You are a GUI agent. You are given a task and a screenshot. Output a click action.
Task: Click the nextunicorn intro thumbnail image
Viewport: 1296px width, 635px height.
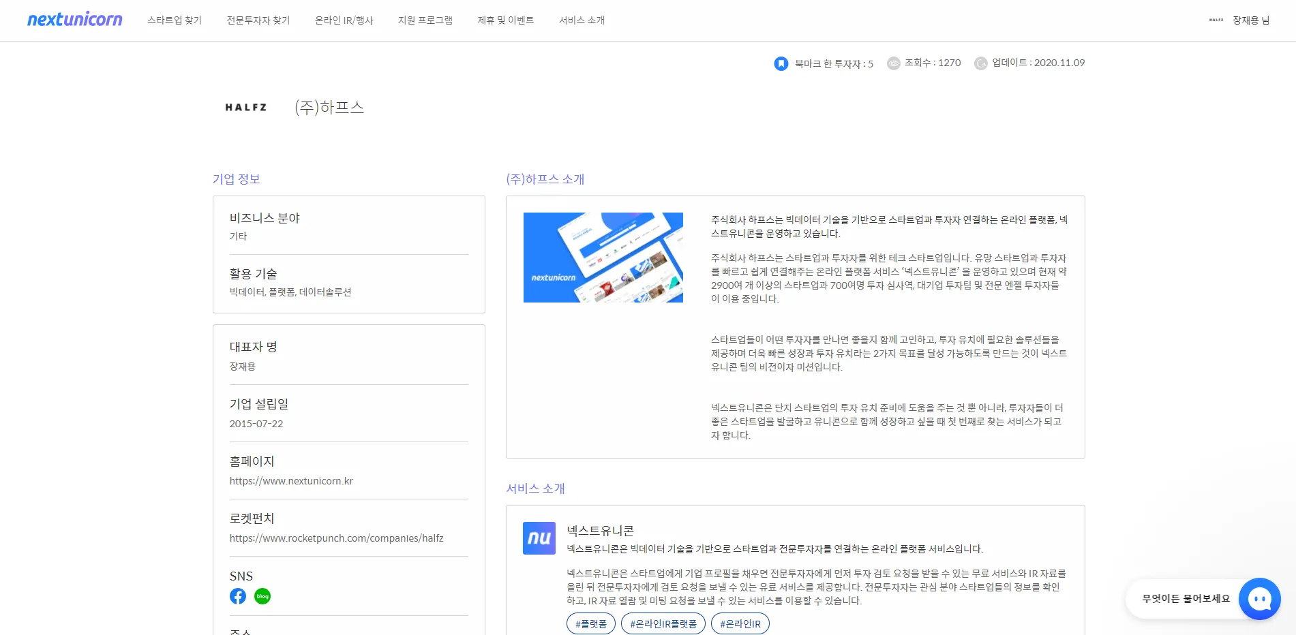pyautogui.click(x=603, y=258)
